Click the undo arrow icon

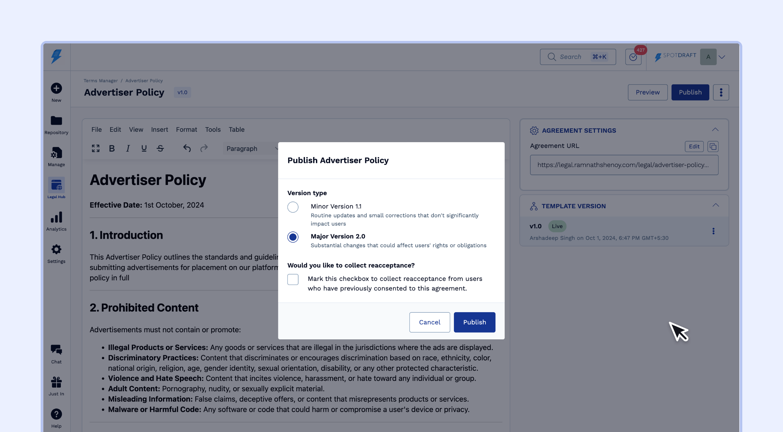[x=187, y=149]
